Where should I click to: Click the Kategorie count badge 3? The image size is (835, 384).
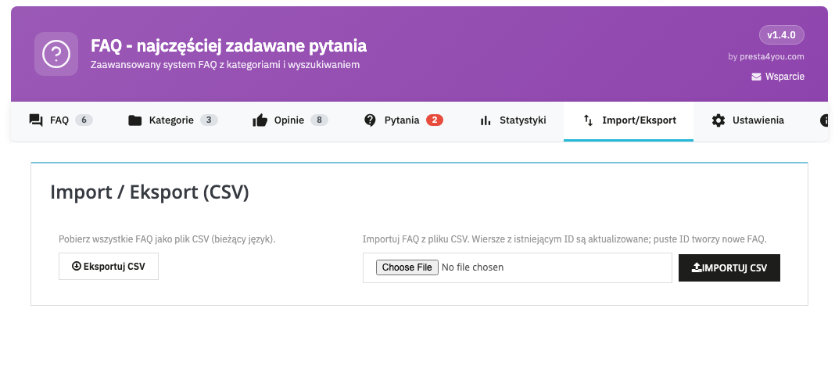pos(210,120)
